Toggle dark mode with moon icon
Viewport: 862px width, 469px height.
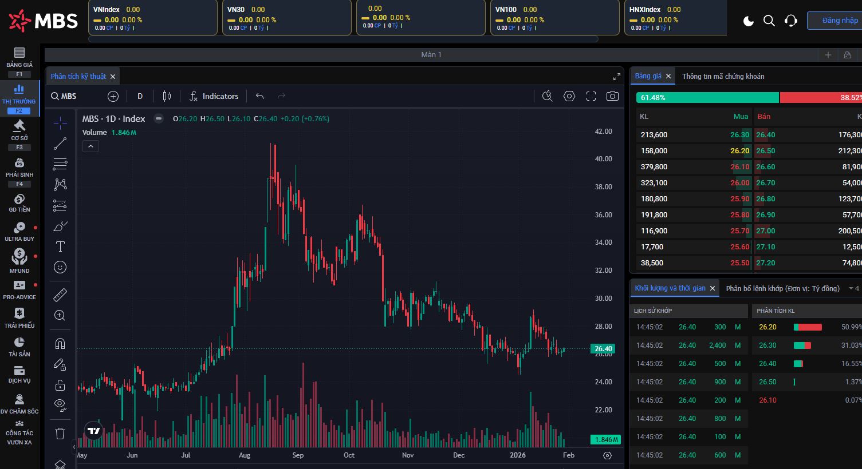click(x=748, y=21)
